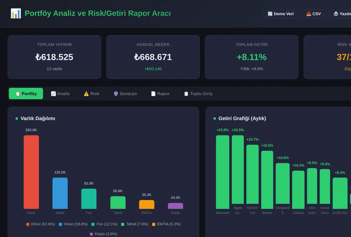
Task: Click the NVIDIA Cor return bar
Action: pyautogui.click(x=252, y=174)
